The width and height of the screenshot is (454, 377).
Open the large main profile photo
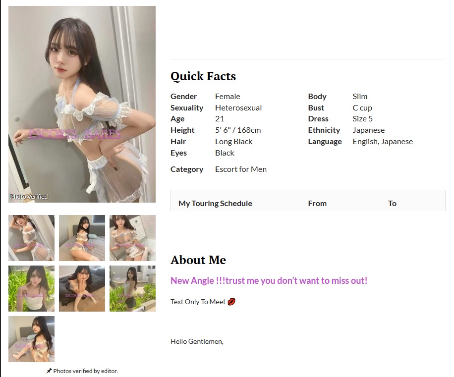[x=82, y=104]
